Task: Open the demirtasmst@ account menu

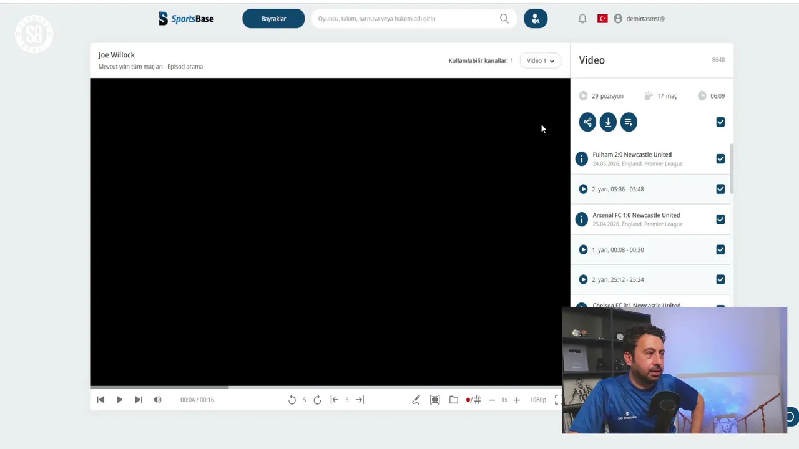Action: [x=639, y=19]
